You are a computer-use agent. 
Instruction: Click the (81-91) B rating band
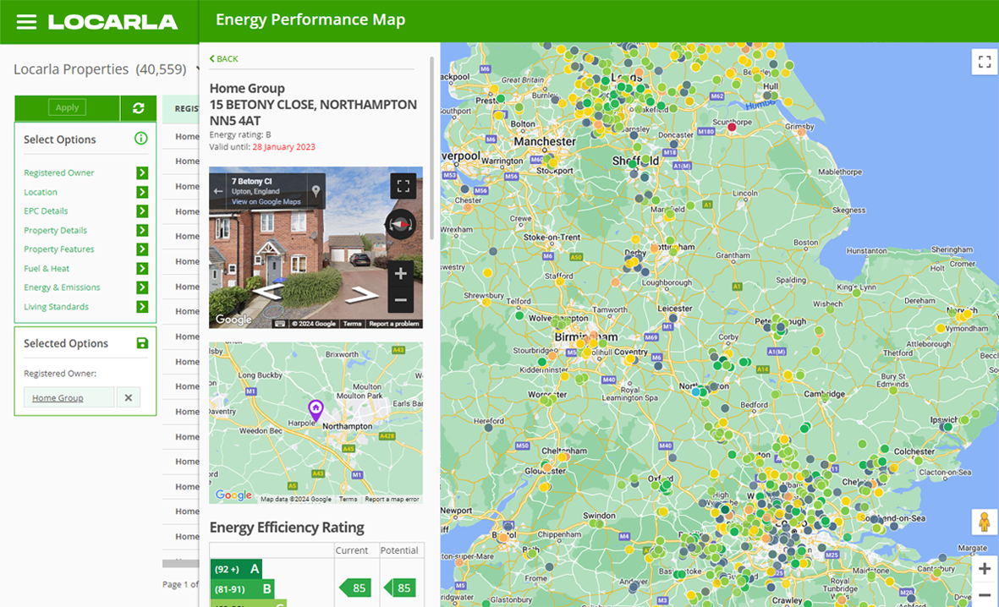click(x=243, y=588)
